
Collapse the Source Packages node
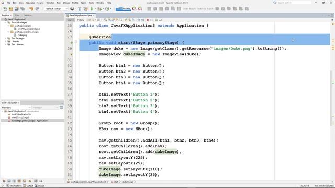point(5,22)
